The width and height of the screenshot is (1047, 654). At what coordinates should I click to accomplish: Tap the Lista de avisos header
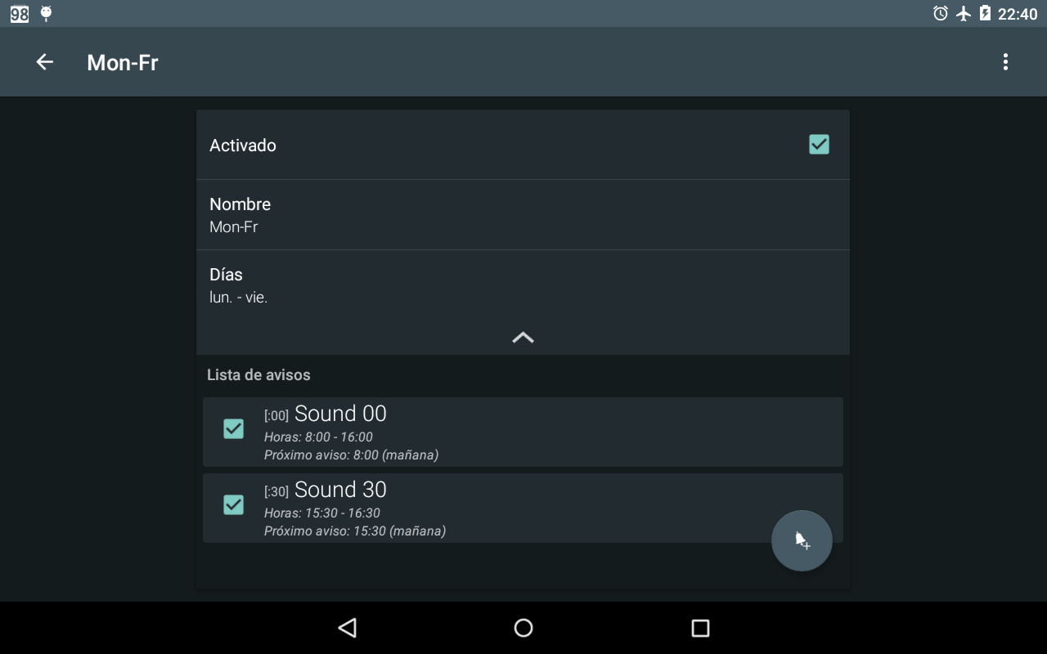tap(258, 375)
